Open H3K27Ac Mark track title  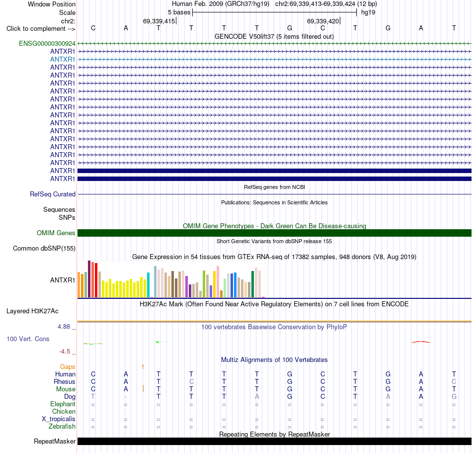pyautogui.click(x=274, y=304)
